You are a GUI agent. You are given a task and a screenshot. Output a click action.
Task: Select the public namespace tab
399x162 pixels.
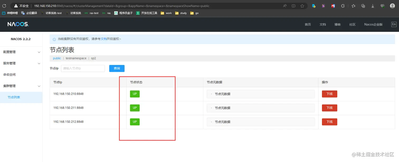tap(57, 58)
